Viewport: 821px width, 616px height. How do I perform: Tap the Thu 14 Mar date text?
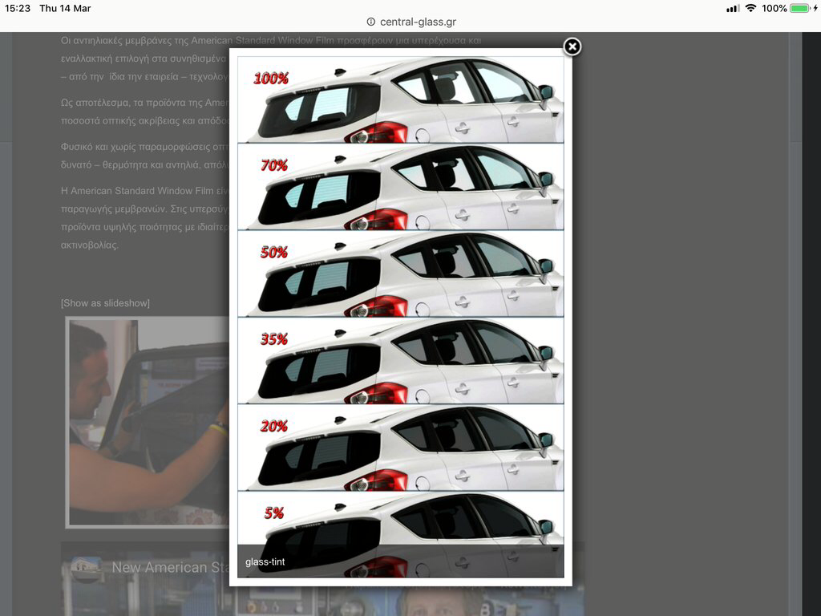pos(65,8)
